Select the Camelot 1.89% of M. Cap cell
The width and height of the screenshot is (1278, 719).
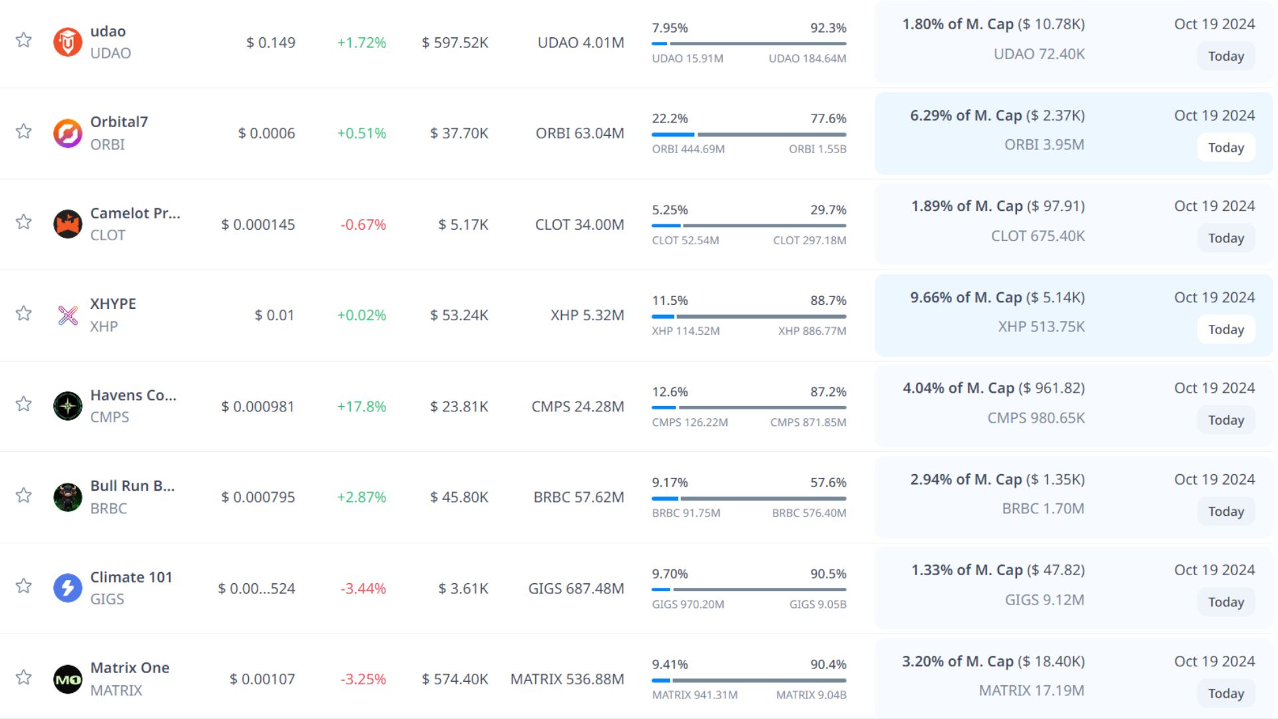click(x=997, y=206)
